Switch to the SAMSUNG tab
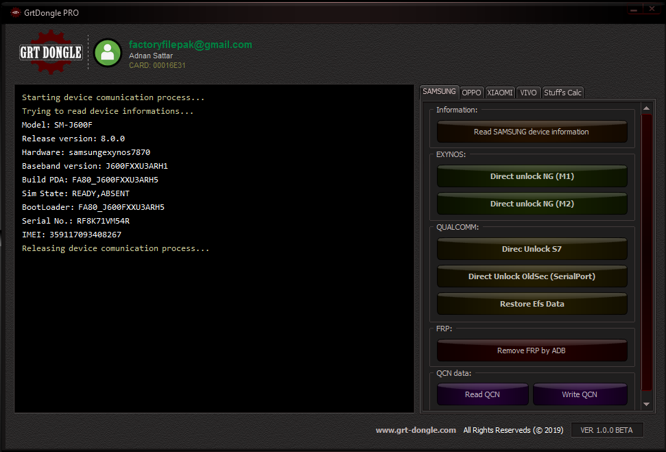 tap(439, 92)
